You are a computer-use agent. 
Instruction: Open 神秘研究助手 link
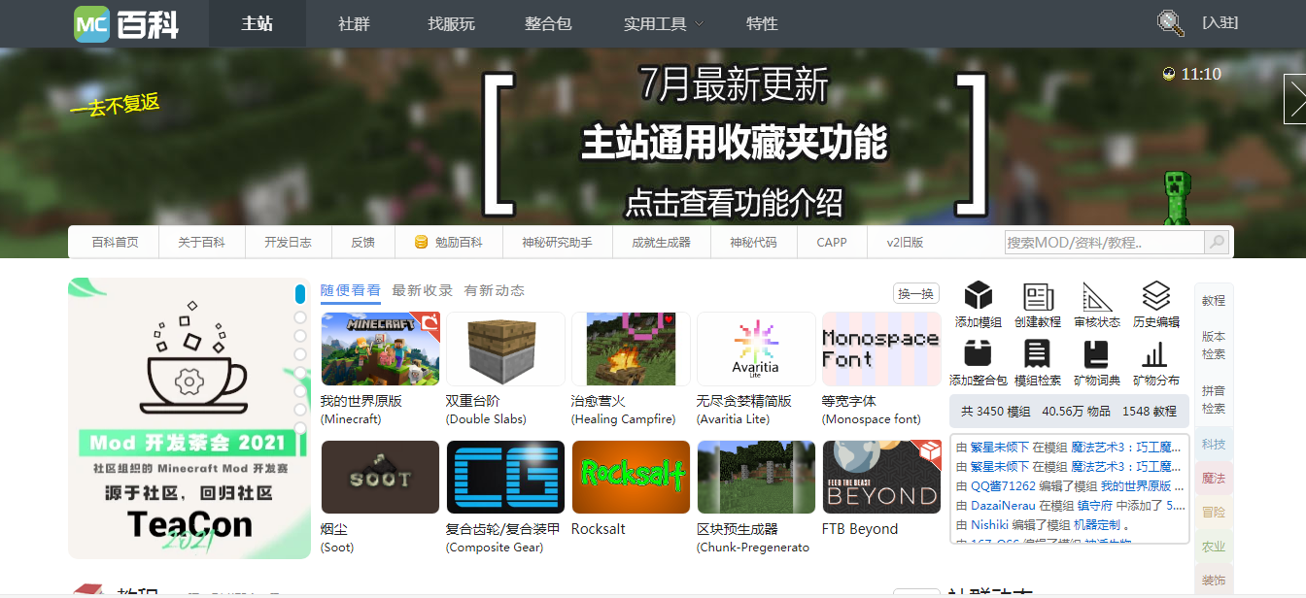tap(557, 242)
